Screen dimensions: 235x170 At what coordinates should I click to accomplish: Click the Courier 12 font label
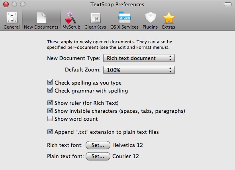point(125,156)
